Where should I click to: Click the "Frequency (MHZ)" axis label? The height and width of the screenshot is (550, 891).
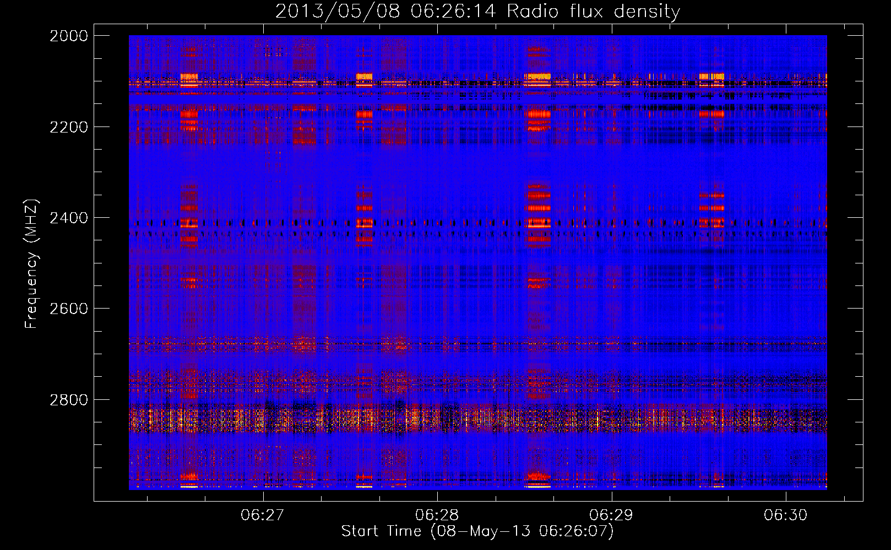[x=31, y=264]
